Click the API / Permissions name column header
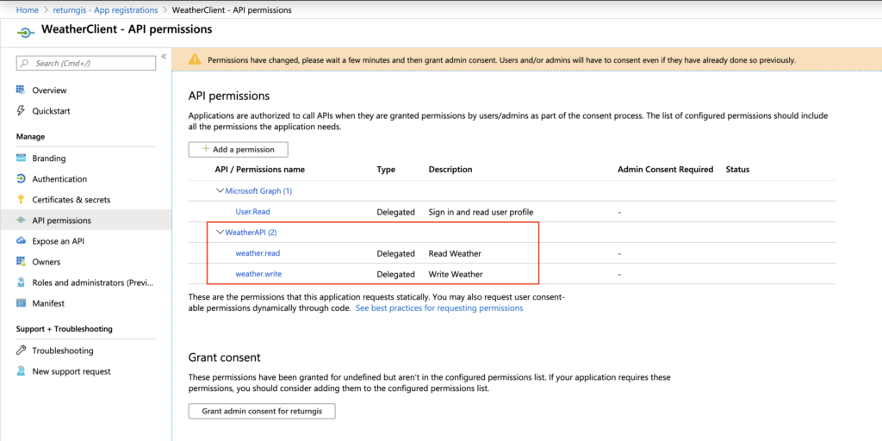The width and height of the screenshot is (882, 441). (260, 170)
